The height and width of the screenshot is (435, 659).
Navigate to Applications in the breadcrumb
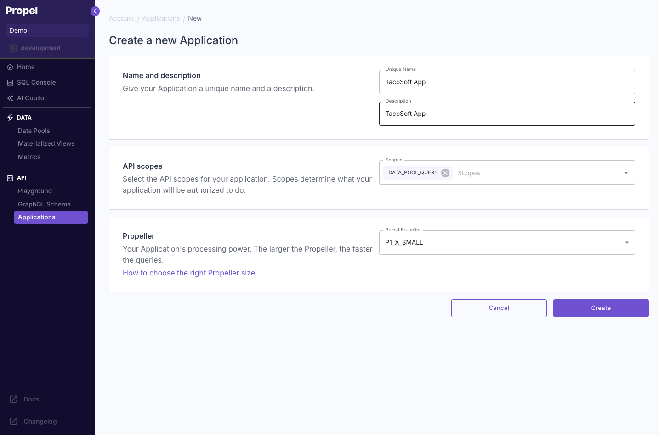coord(161,18)
